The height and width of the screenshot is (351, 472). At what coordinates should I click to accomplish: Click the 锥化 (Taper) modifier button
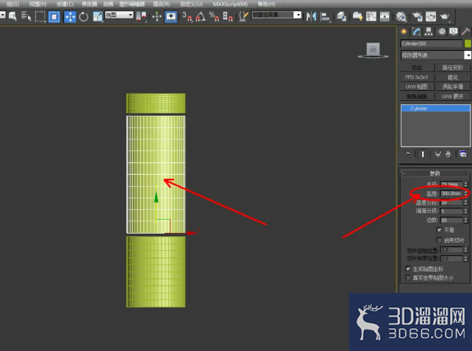coord(452,77)
